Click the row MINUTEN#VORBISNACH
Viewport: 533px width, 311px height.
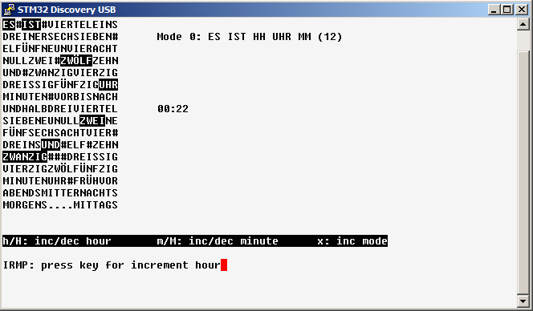click(x=60, y=96)
